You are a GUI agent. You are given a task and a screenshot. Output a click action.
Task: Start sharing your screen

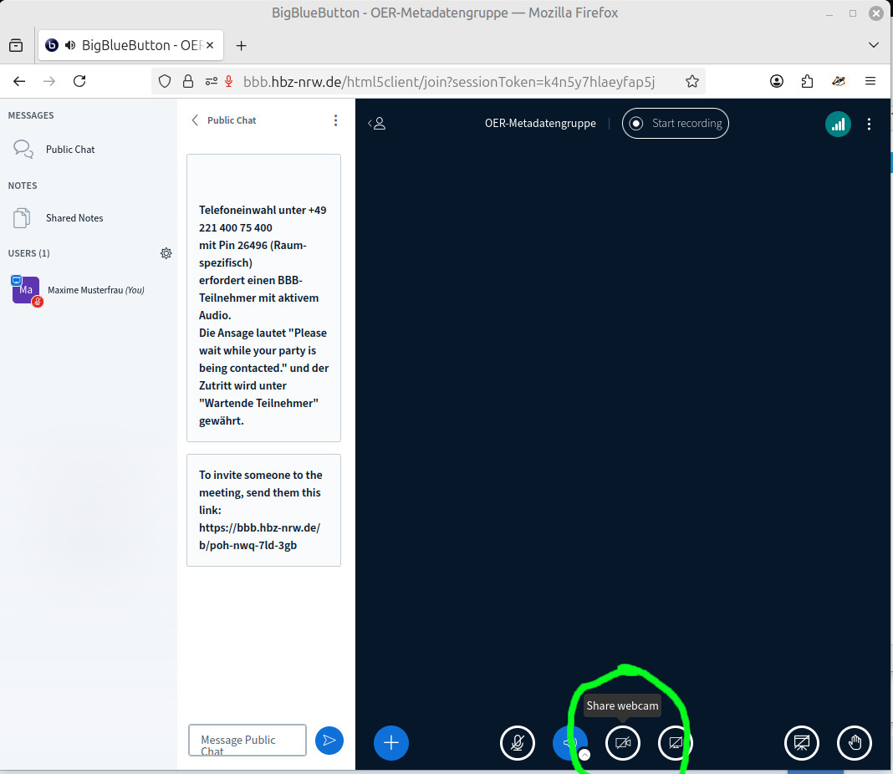[x=676, y=742]
